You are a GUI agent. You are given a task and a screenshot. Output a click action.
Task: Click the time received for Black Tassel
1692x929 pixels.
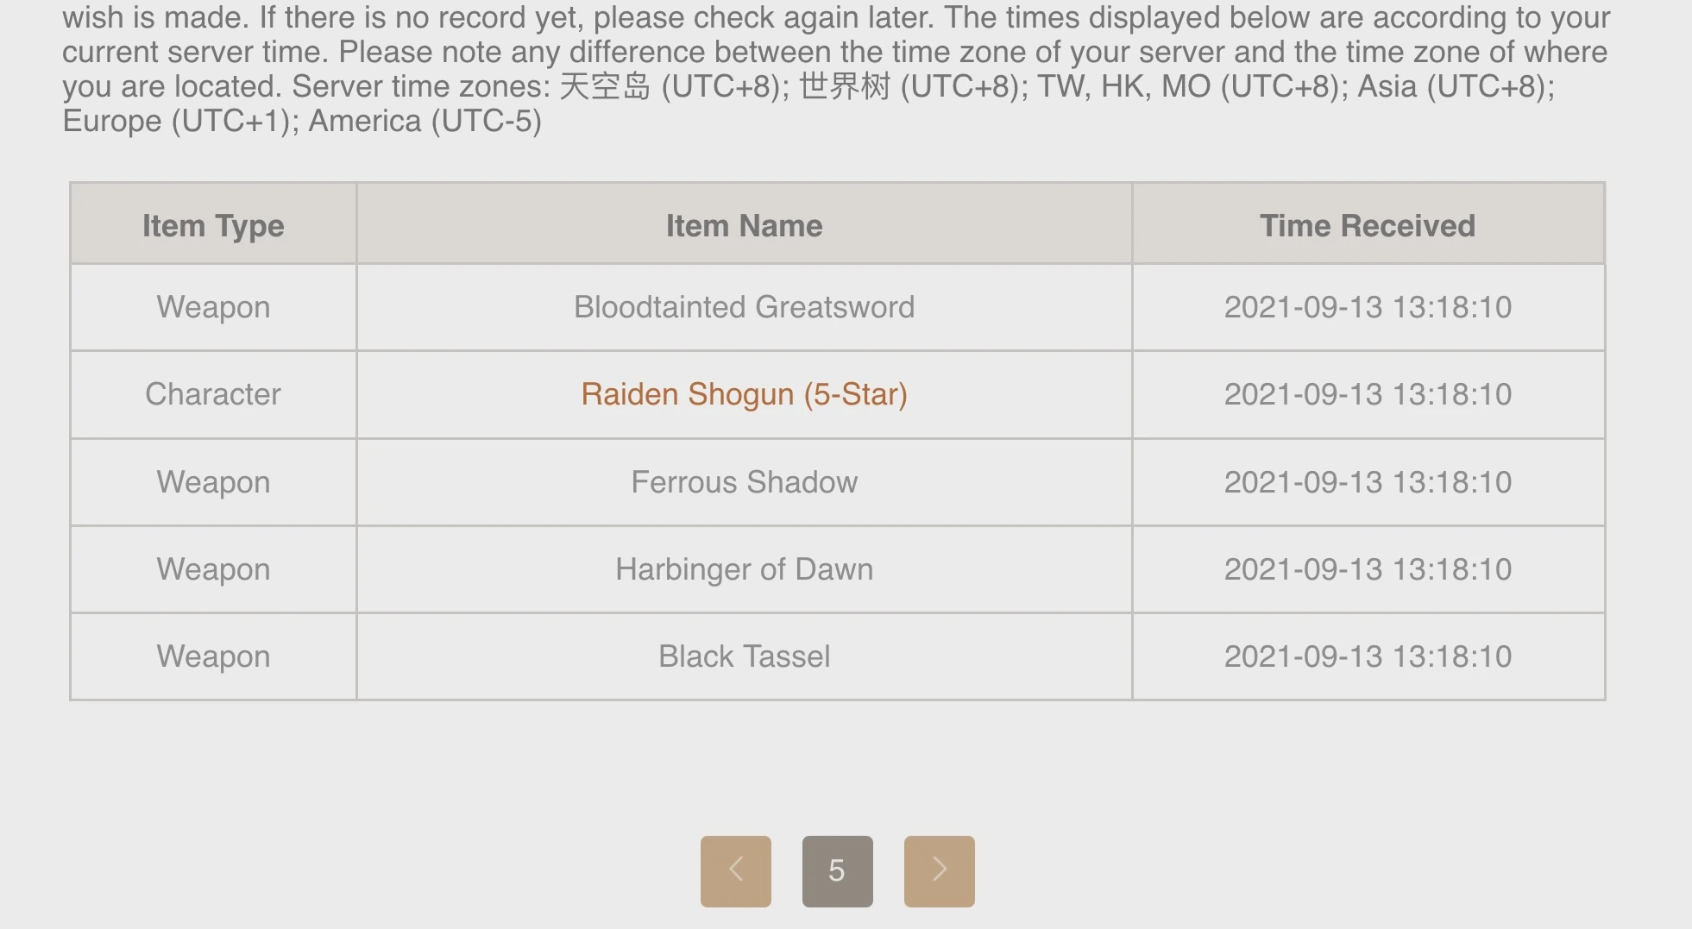point(1368,656)
